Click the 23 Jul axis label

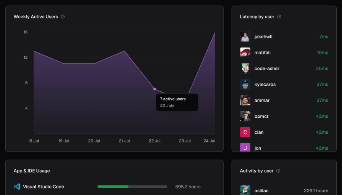click(185, 141)
